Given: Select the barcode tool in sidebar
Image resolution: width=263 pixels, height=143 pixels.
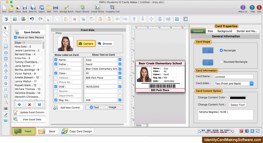Looking at the screenshot, I should pyautogui.click(x=6, y=108).
